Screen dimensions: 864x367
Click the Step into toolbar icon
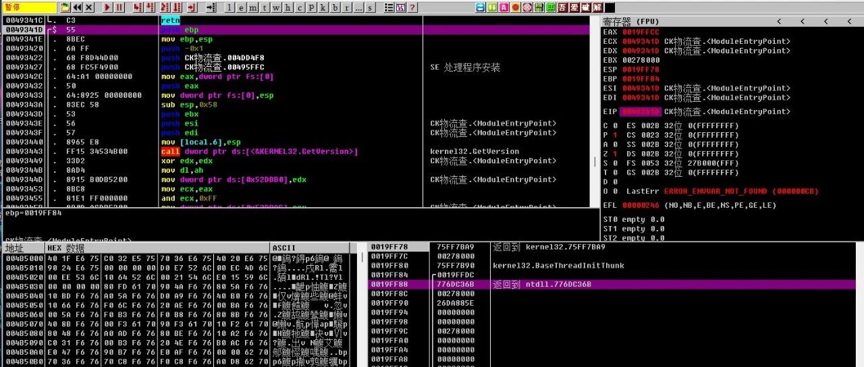[x=138, y=7]
